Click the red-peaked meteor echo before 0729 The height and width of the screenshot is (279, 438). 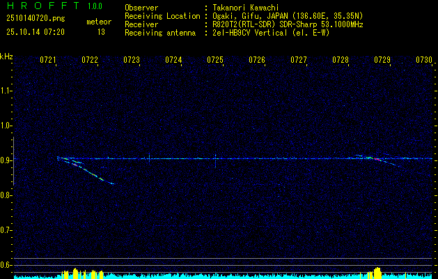(x=377, y=159)
